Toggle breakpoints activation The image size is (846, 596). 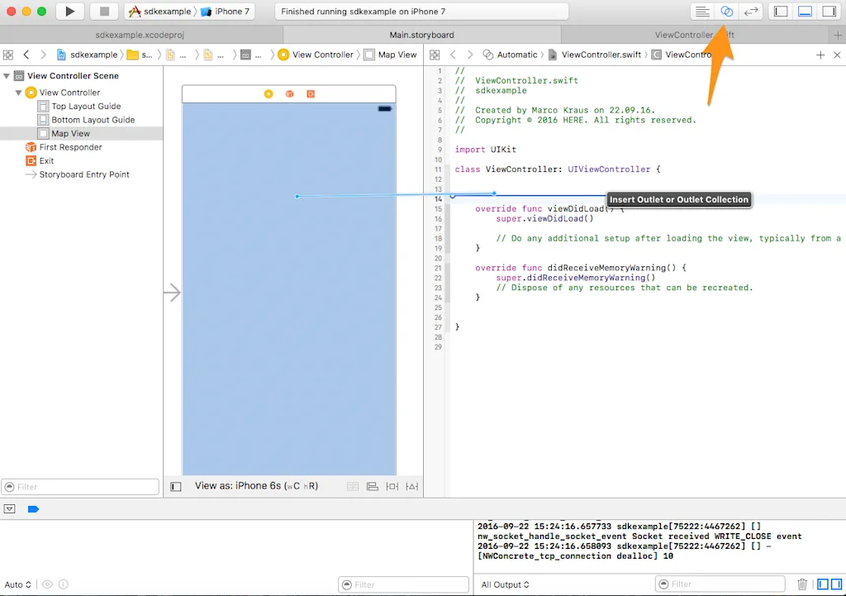[x=33, y=509]
